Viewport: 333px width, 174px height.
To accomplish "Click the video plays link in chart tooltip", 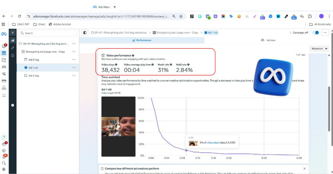I will [x=213, y=143].
